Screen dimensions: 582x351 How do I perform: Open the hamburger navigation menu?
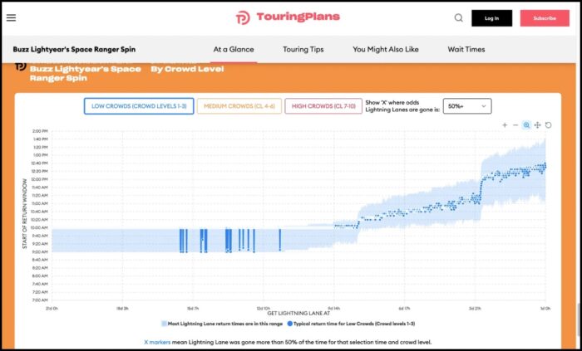[x=11, y=17]
